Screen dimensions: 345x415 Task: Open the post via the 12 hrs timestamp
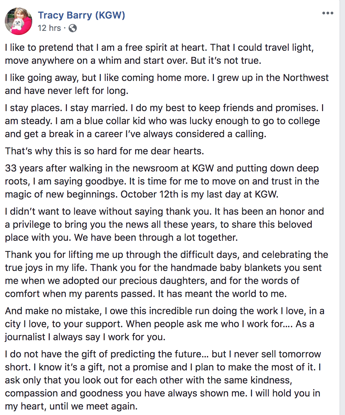(49, 28)
